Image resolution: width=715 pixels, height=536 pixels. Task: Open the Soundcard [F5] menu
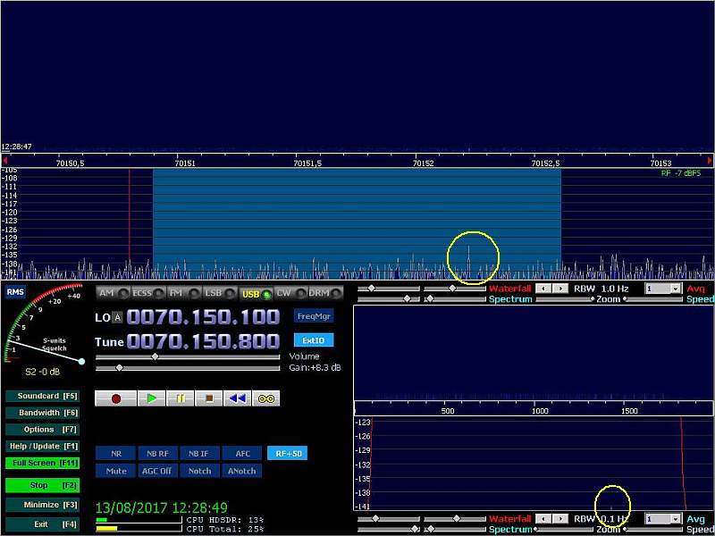(x=44, y=396)
